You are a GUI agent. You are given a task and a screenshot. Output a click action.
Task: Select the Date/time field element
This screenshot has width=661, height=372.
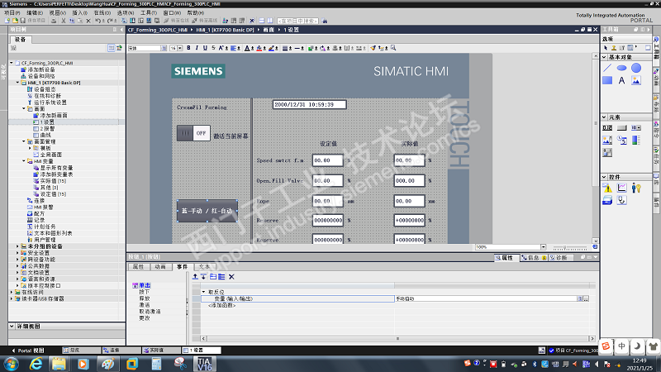622,140
